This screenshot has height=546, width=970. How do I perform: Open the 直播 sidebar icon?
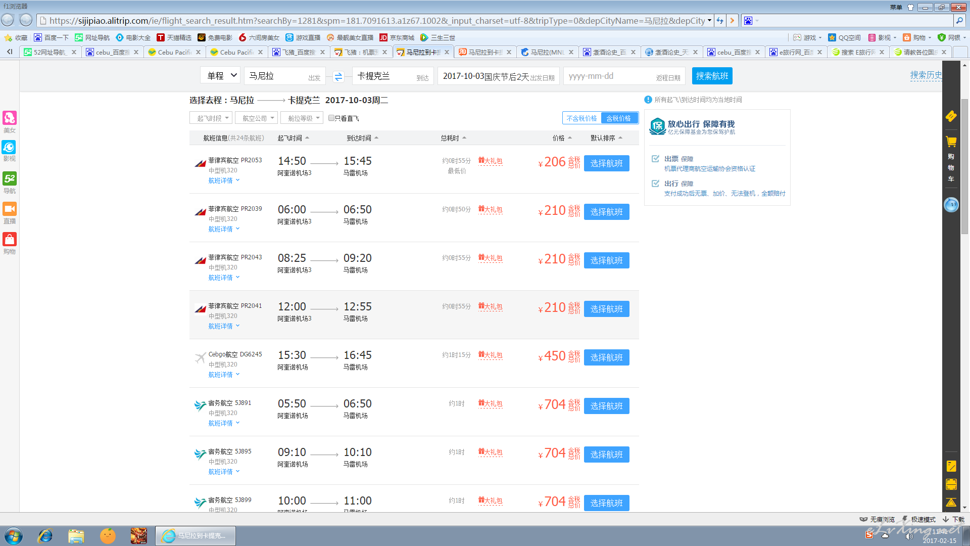(x=10, y=209)
